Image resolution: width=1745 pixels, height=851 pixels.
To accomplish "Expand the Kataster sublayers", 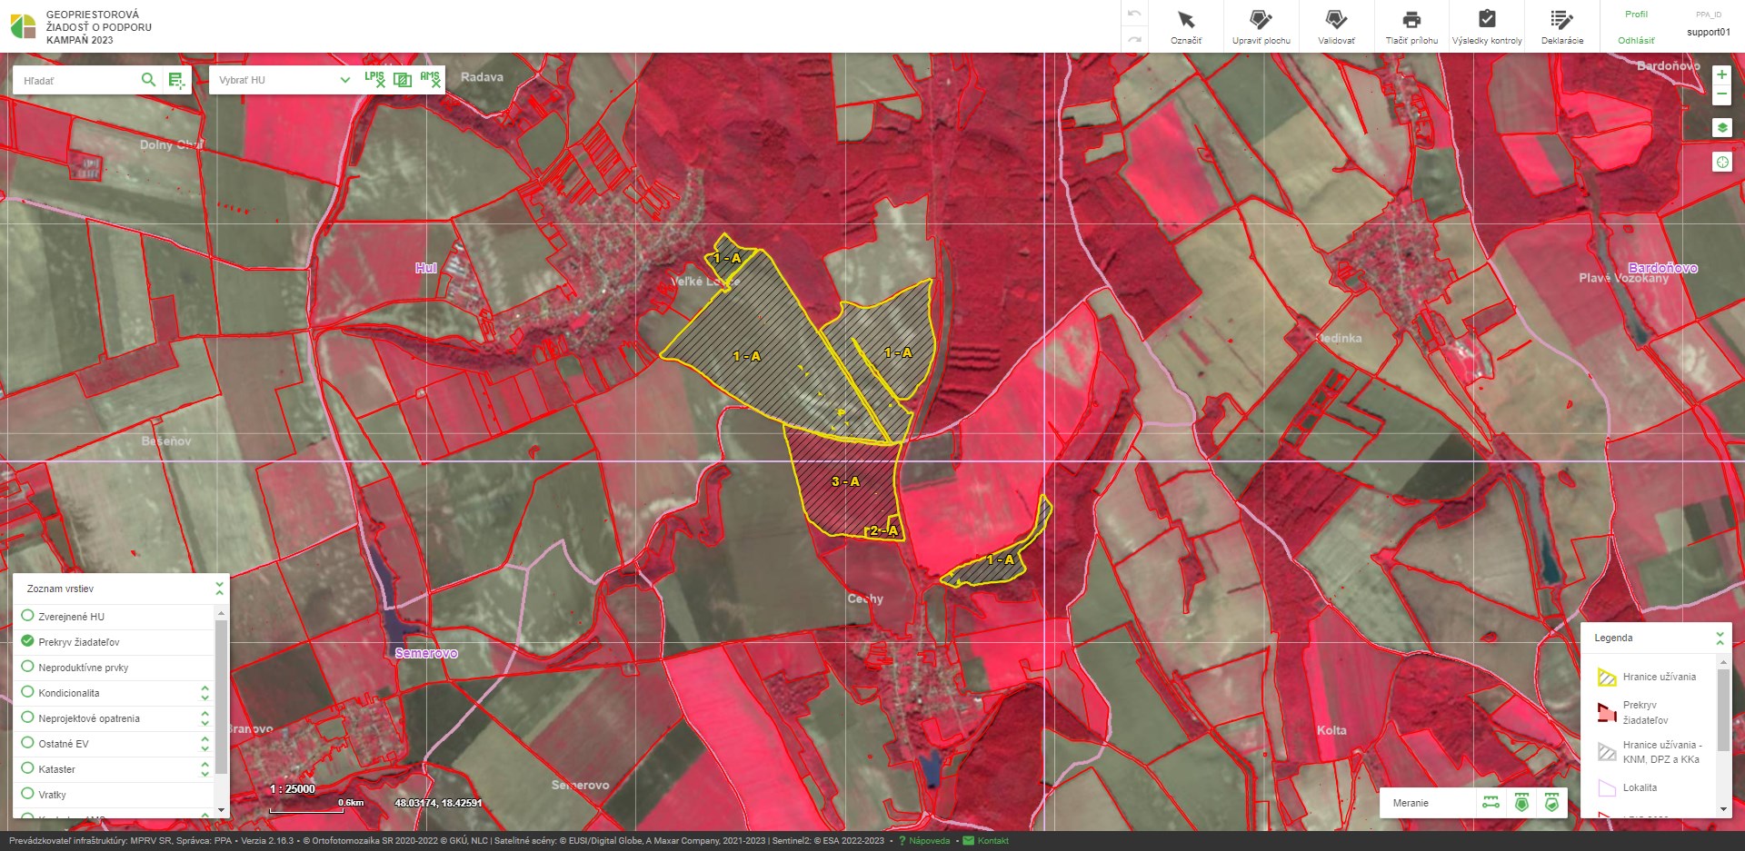I will click(x=204, y=769).
